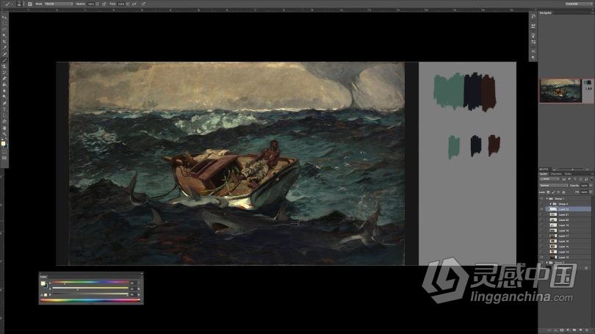
Task: Select the Type tool
Action: click(5, 109)
